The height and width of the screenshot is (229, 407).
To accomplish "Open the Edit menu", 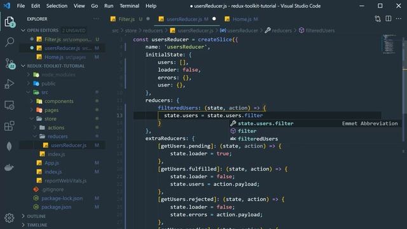I will 36,6.
